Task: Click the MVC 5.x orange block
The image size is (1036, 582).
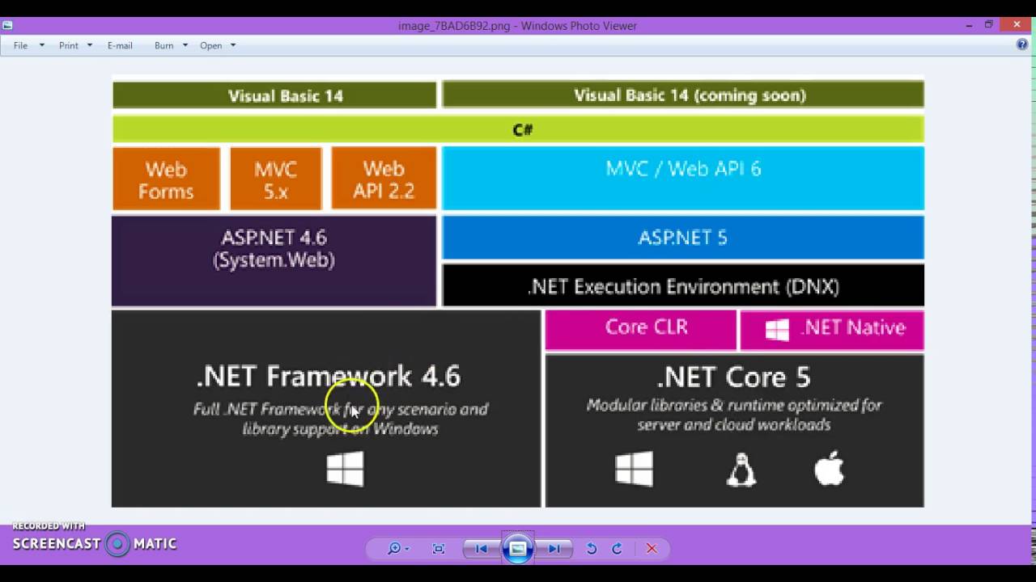Action: pyautogui.click(x=276, y=179)
